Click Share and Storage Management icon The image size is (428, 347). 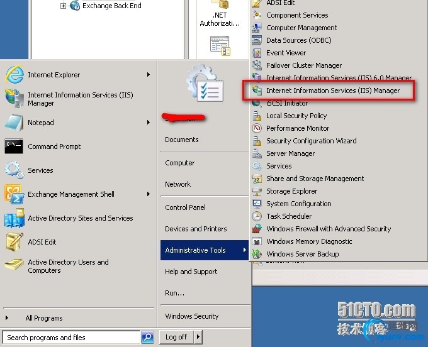coord(257,179)
